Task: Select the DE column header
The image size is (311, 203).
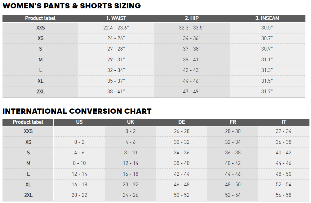Action: coord(182,122)
